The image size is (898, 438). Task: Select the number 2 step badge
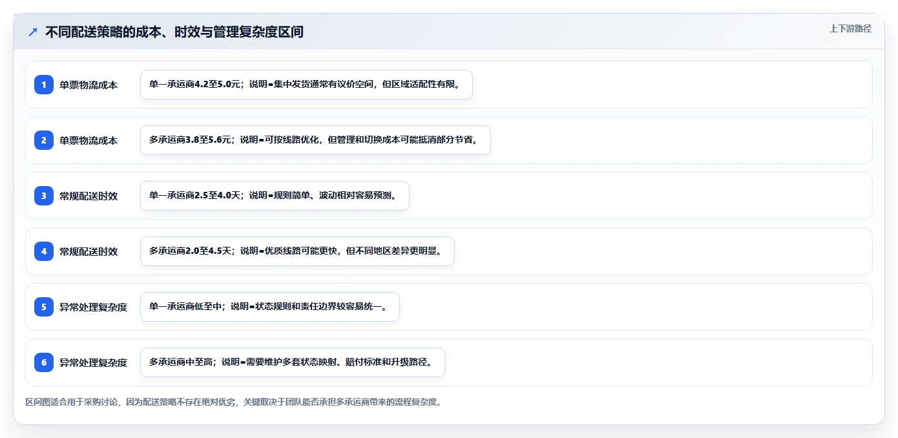point(44,140)
